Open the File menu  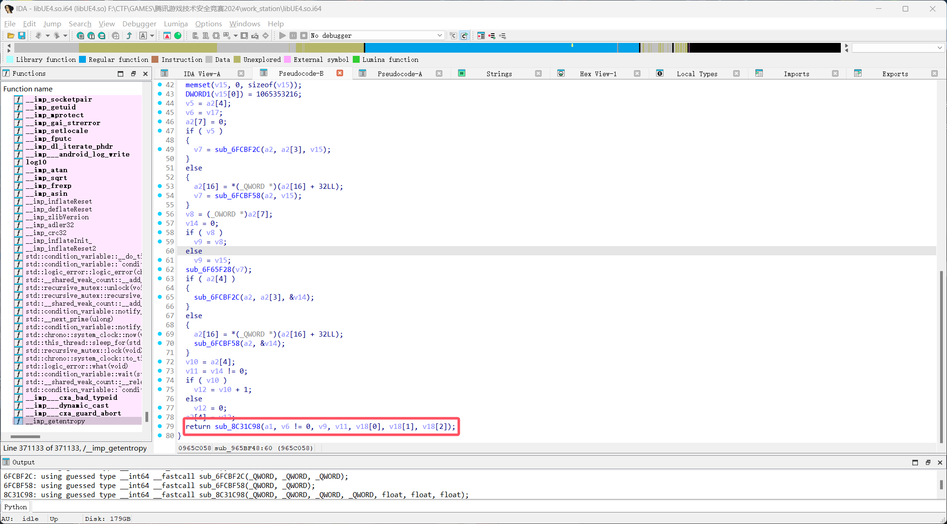click(x=10, y=24)
